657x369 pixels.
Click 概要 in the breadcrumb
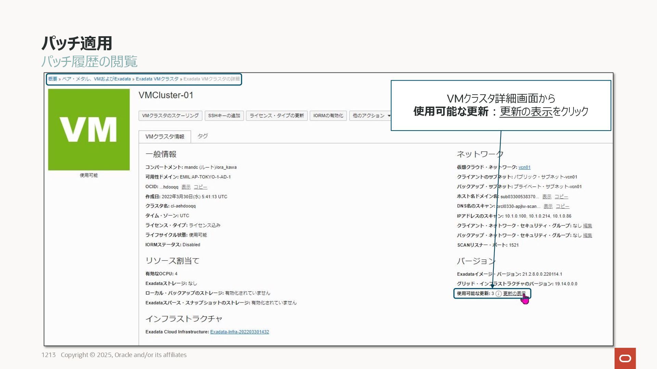(53, 79)
